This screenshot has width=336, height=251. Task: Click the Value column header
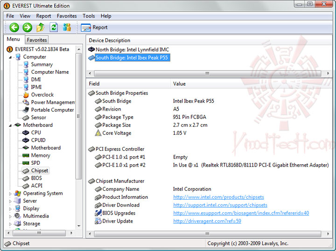251,84
